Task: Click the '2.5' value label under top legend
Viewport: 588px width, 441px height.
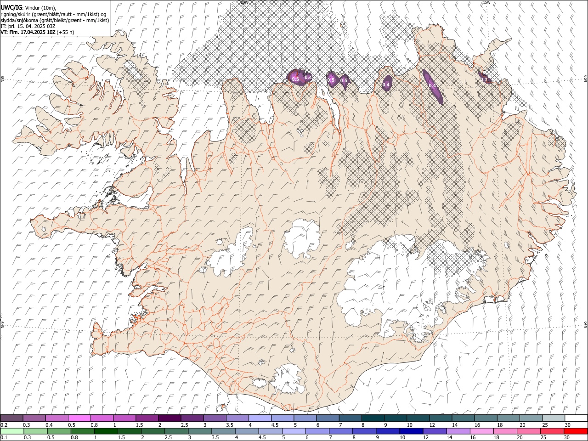Action: (x=184, y=425)
